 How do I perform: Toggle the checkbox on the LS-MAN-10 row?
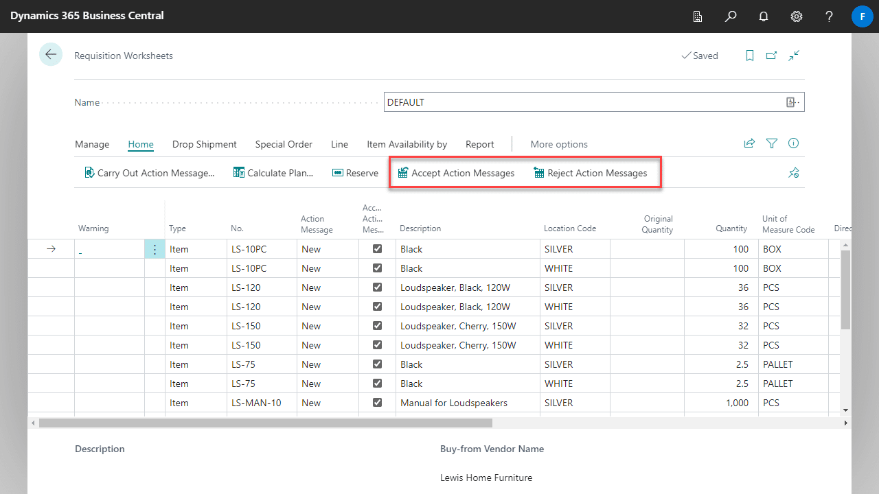tap(377, 403)
